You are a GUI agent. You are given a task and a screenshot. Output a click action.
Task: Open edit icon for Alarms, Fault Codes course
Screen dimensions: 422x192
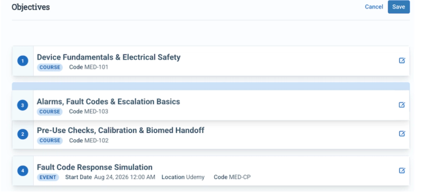point(402,105)
